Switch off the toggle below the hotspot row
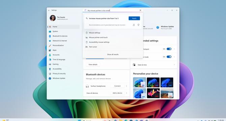Viewport: 226px width, 121px height. click(169, 57)
